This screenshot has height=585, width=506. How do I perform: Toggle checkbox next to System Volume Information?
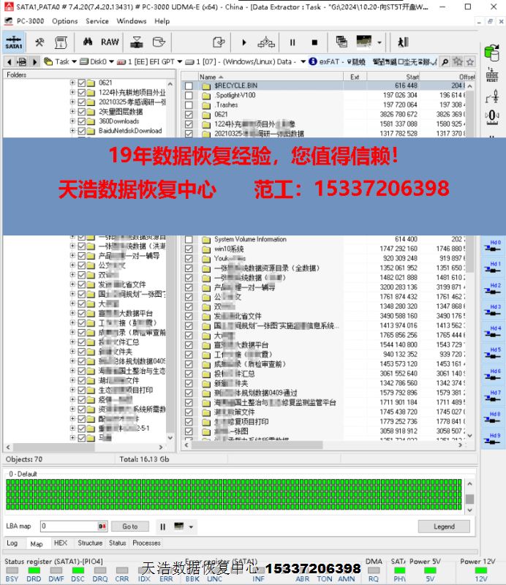pyautogui.click(x=189, y=239)
